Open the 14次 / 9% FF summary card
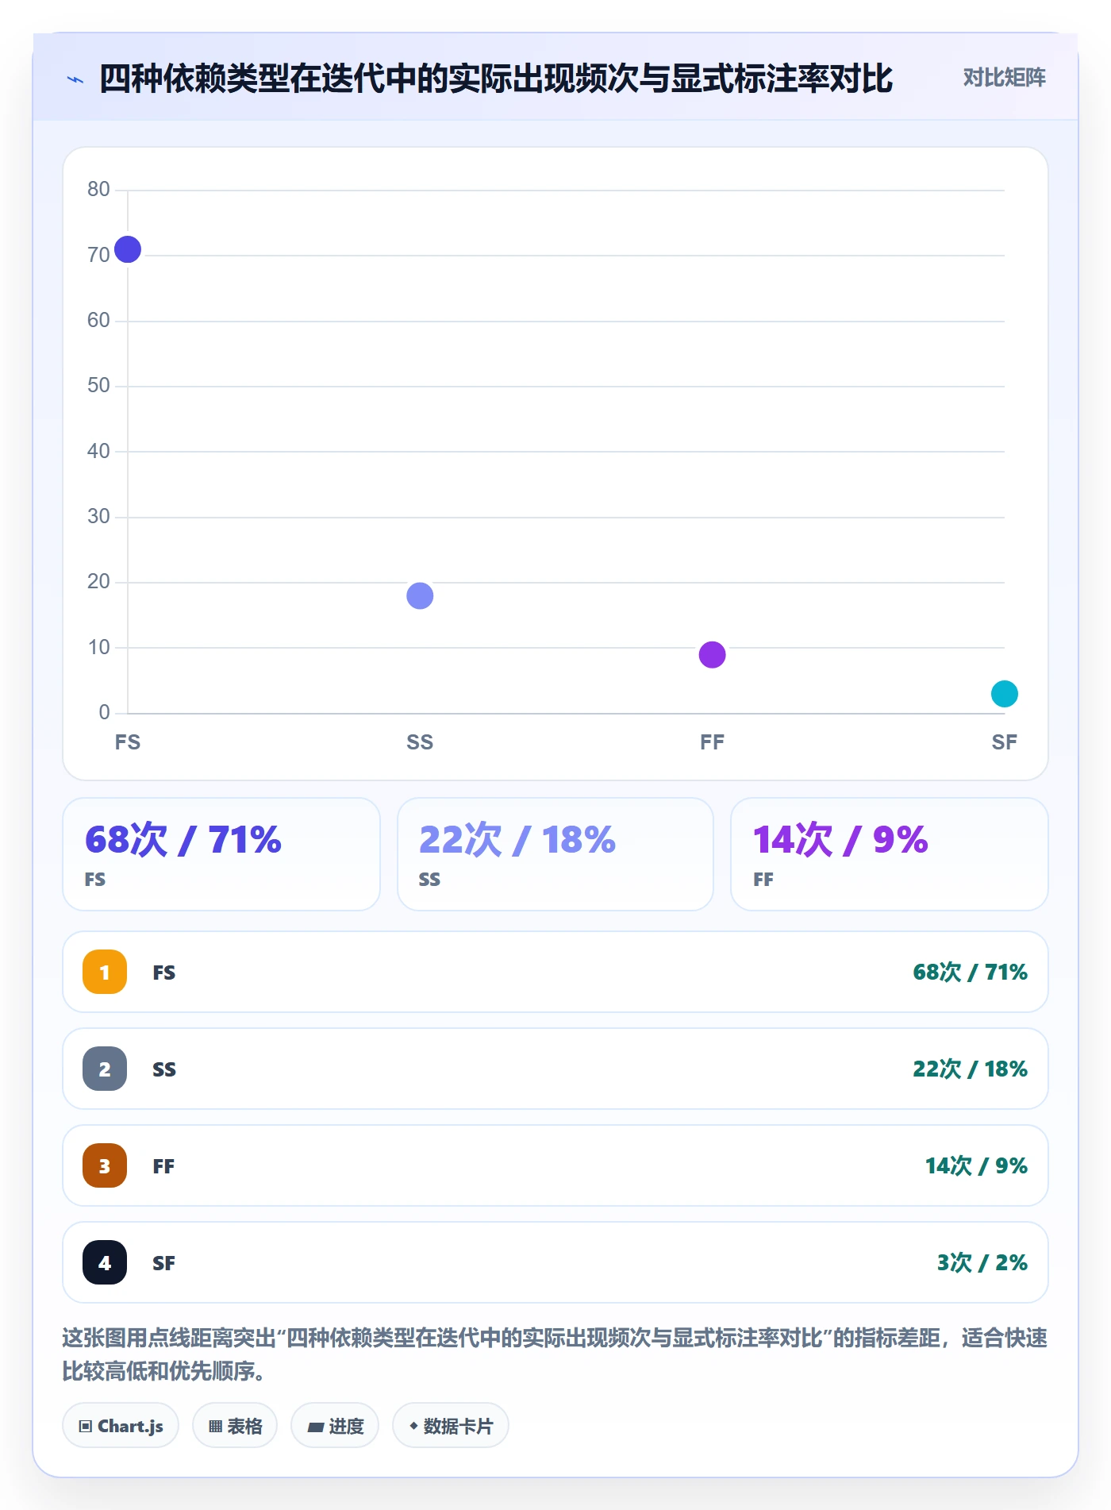Viewport: 1111px width, 1510px height. click(890, 854)
